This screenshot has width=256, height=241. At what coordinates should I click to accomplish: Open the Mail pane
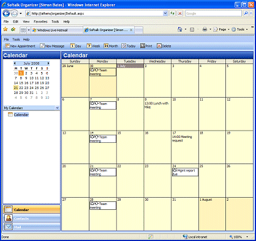pyautogui.click(x=32, y=227)
